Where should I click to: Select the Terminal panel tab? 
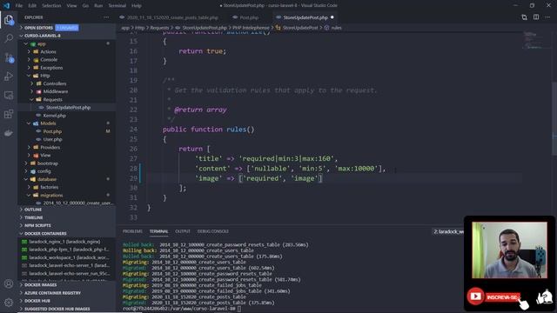coord(158,231)
